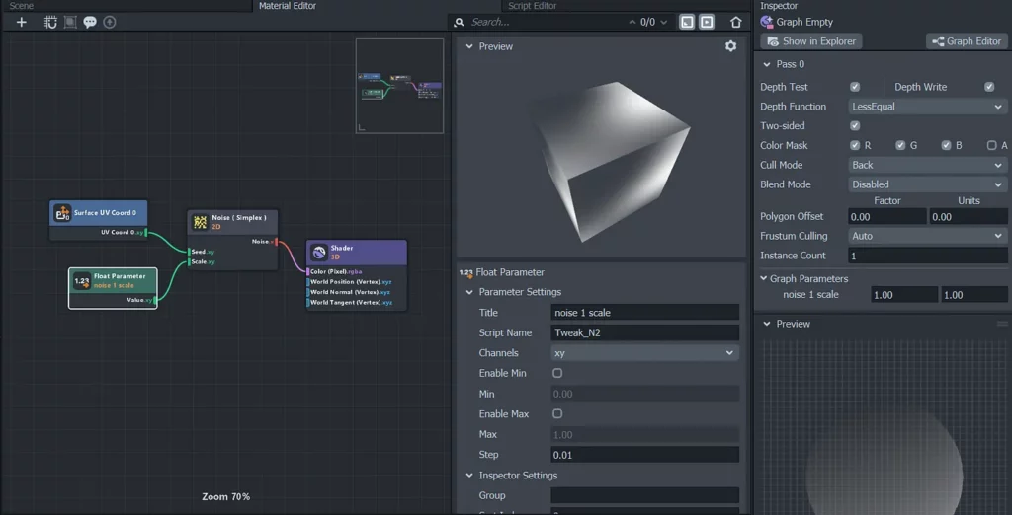
Task: Toggle the Depth Test checkbox
Action: pos(855,87)
